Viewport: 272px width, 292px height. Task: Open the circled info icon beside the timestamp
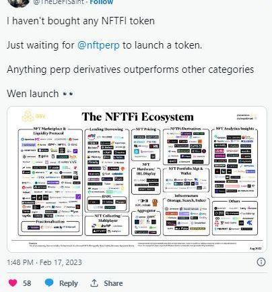[261, 262]
